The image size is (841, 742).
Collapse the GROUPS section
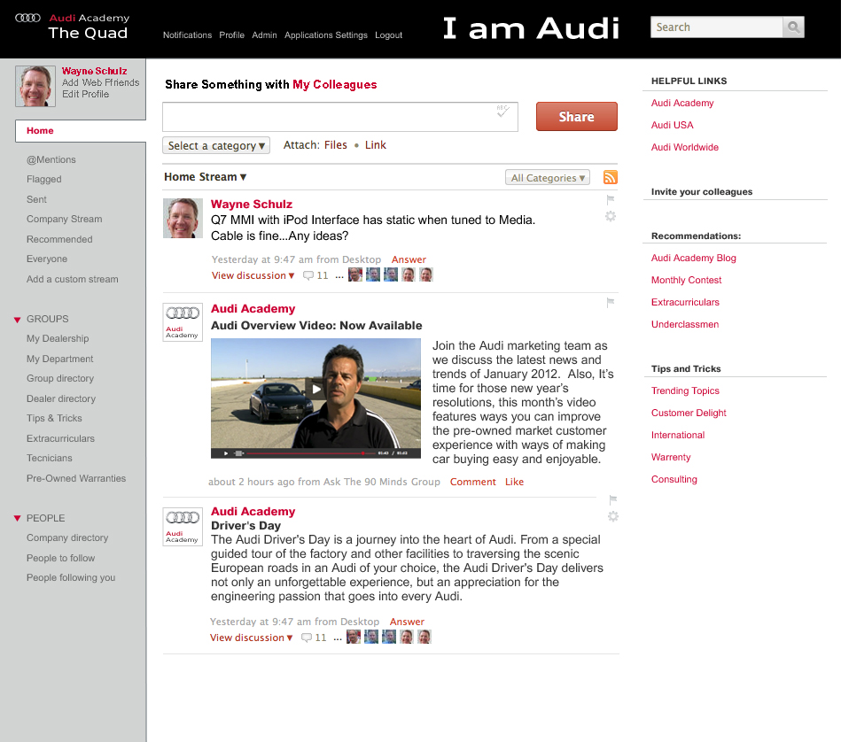tap(17, 320)
